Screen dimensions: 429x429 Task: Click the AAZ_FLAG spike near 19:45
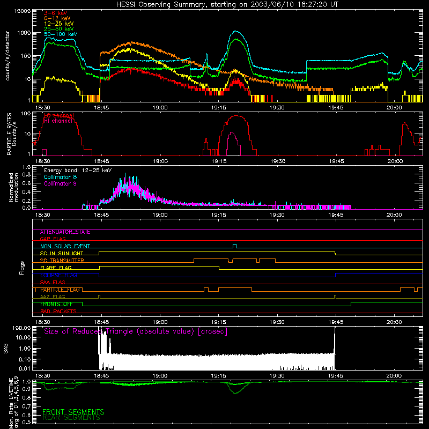click(x=335, y=297)
